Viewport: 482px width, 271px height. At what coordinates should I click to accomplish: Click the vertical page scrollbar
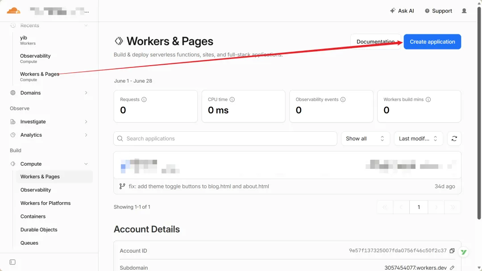point(479,114)
